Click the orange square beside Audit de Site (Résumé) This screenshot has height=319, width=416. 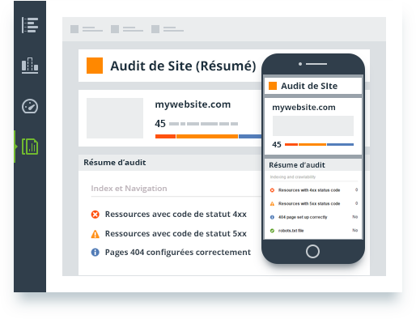95,66
